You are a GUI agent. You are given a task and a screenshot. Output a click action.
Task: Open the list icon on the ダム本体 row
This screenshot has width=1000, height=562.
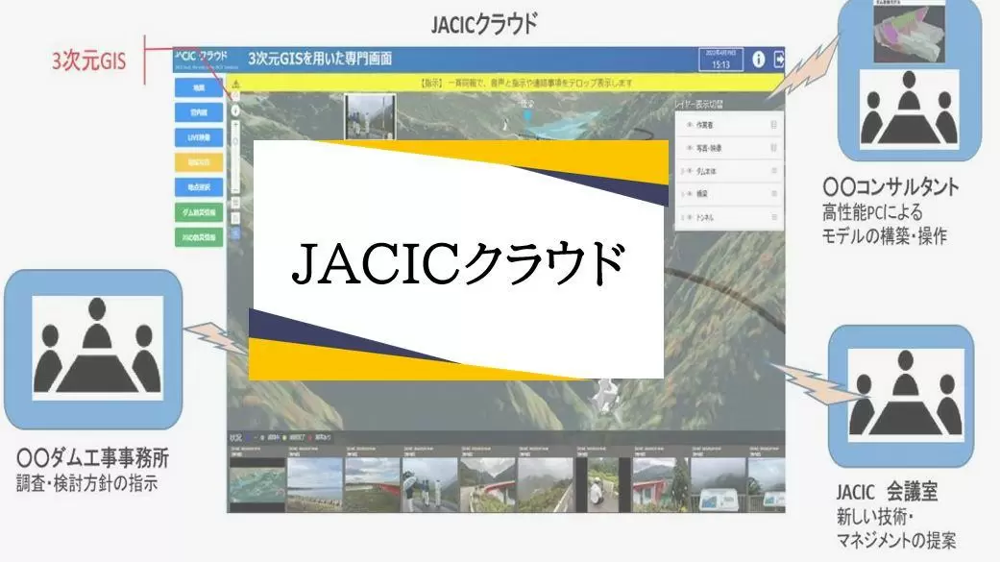tap(773, 171)
